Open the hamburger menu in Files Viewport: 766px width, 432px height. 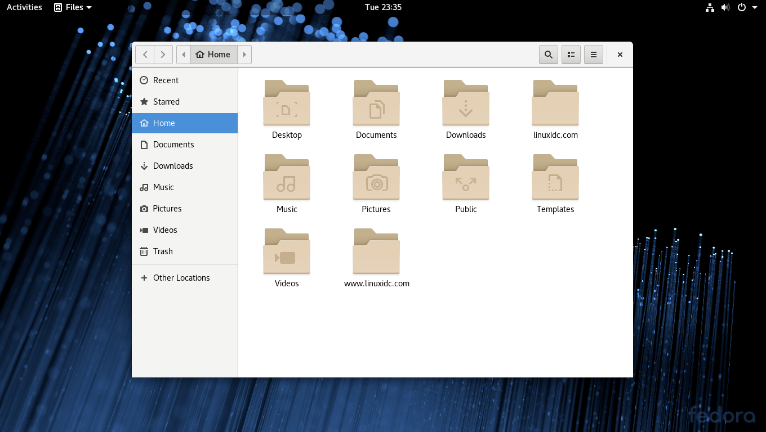(593, 55)
